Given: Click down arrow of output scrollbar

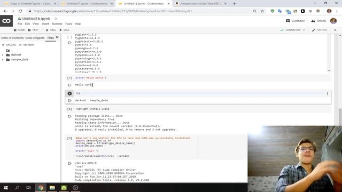Looking at the screenshot, I should [329, 70].
